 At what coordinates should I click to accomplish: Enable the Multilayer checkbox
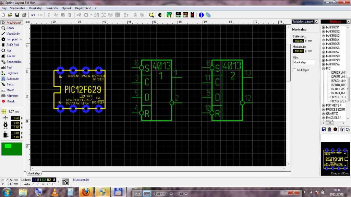pyautogui.click(x=294, y=70)
